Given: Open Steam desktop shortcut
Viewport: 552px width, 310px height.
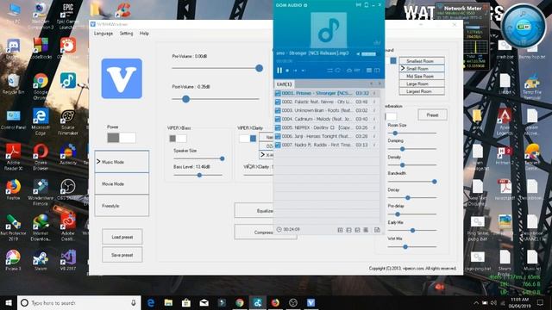Looking at the screenshot, I should (41, 261).
